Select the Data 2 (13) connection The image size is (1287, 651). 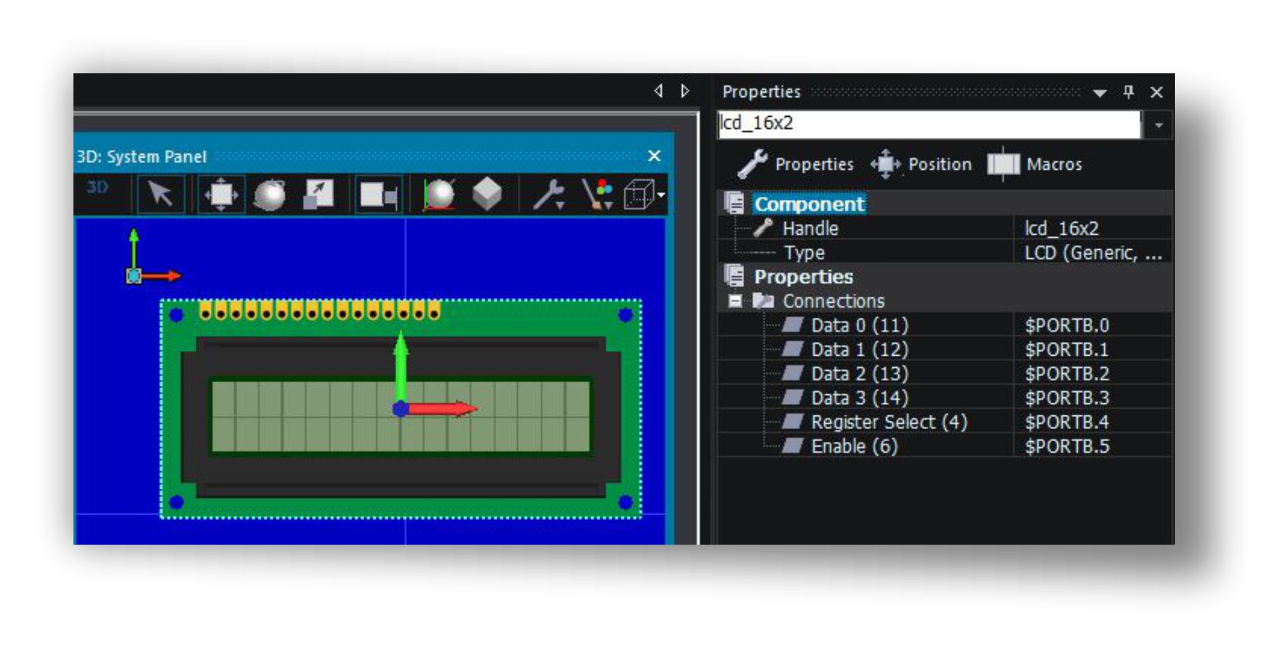(860, 374)
